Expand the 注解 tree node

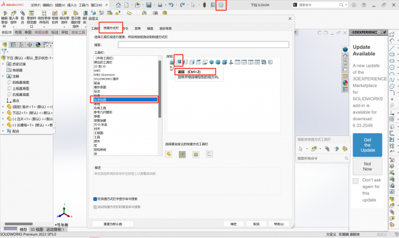[x=3, y=76]
